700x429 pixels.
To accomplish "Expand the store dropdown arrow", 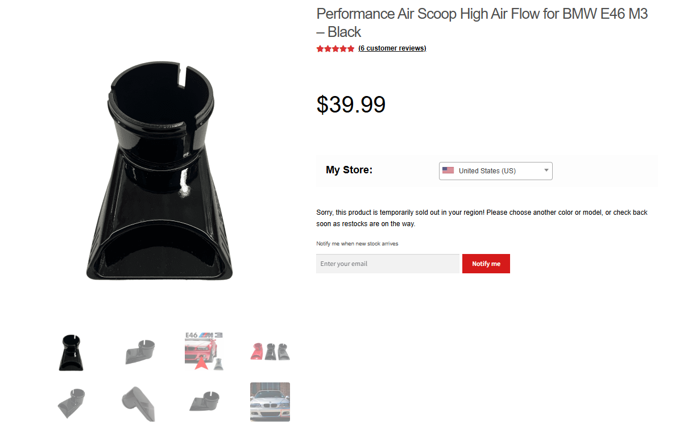I will 546,170.
